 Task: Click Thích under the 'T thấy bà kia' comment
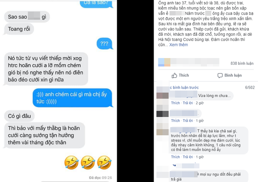[x=175, y=157]
